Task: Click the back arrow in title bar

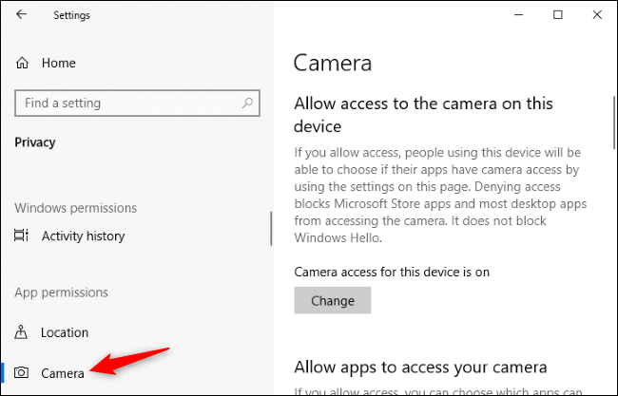Action: 22,15
